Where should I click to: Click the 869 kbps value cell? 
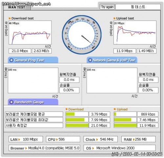[148, 114]
